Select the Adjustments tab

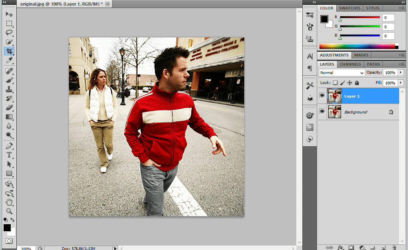click(x=334, y=55)
